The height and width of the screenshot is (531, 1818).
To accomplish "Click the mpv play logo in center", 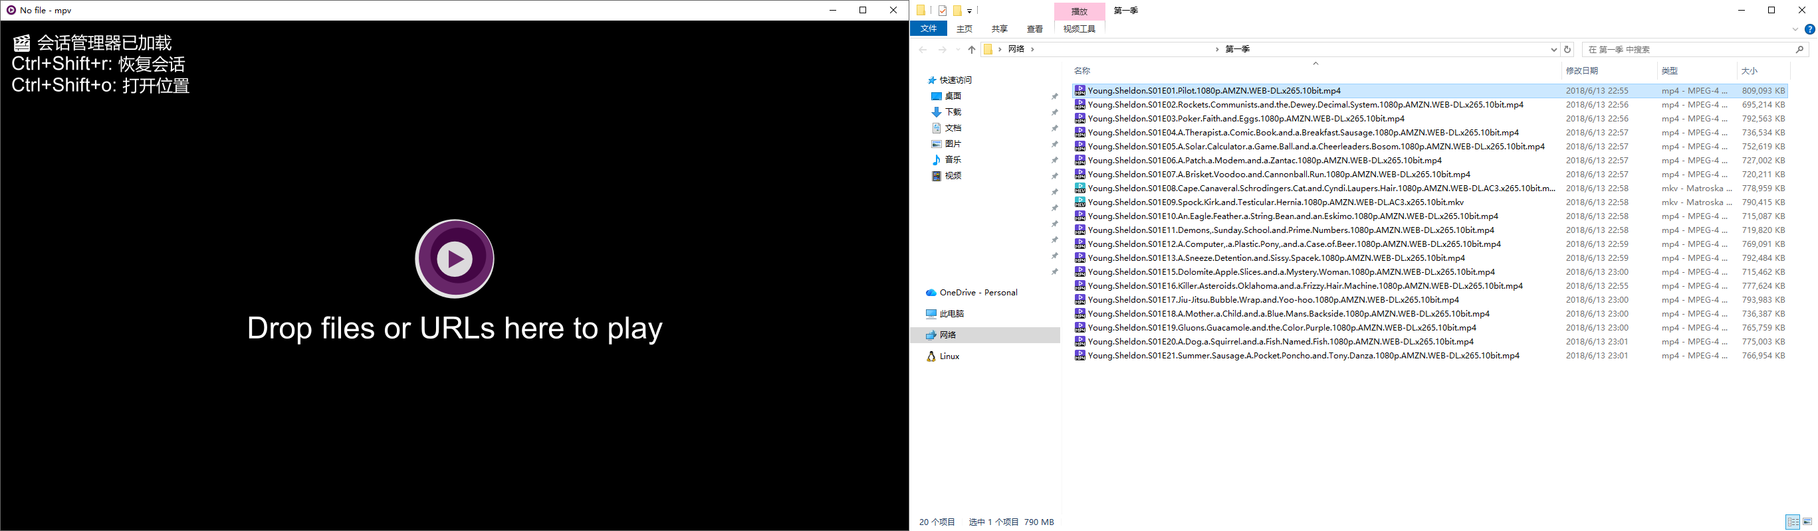I will (455, 259).
